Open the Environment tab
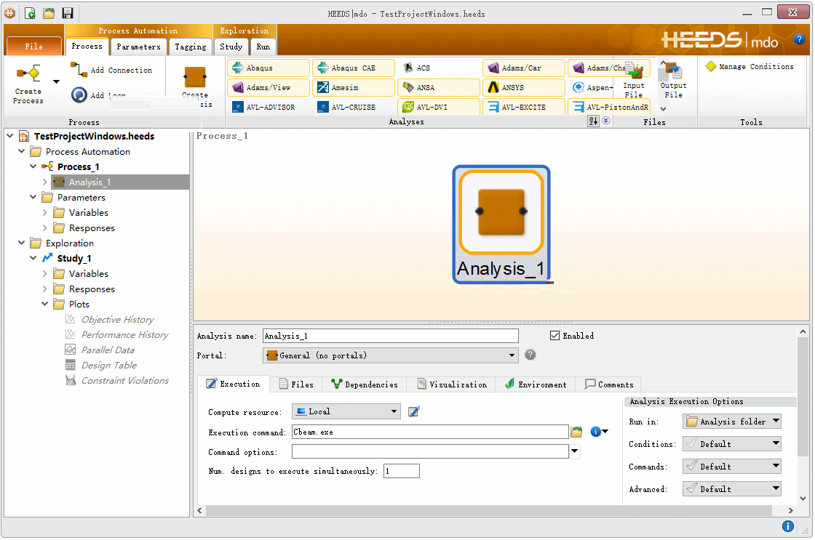The image size is (815, 540). point(536,384)
